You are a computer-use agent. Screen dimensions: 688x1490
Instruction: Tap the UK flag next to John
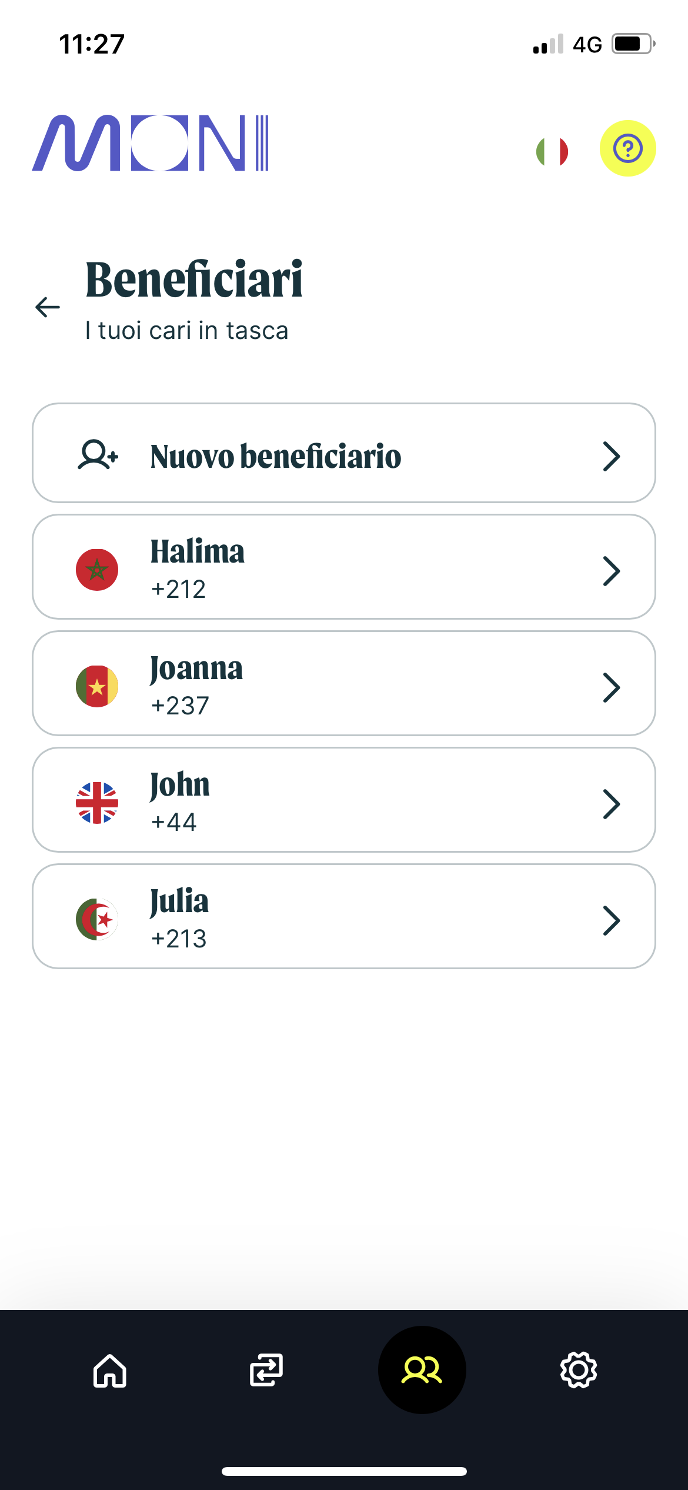[x=97, y=803]
